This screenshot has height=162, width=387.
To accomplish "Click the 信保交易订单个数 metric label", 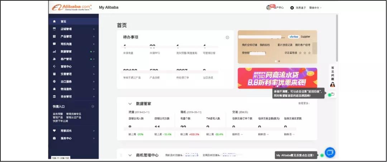I will (242, 118).
